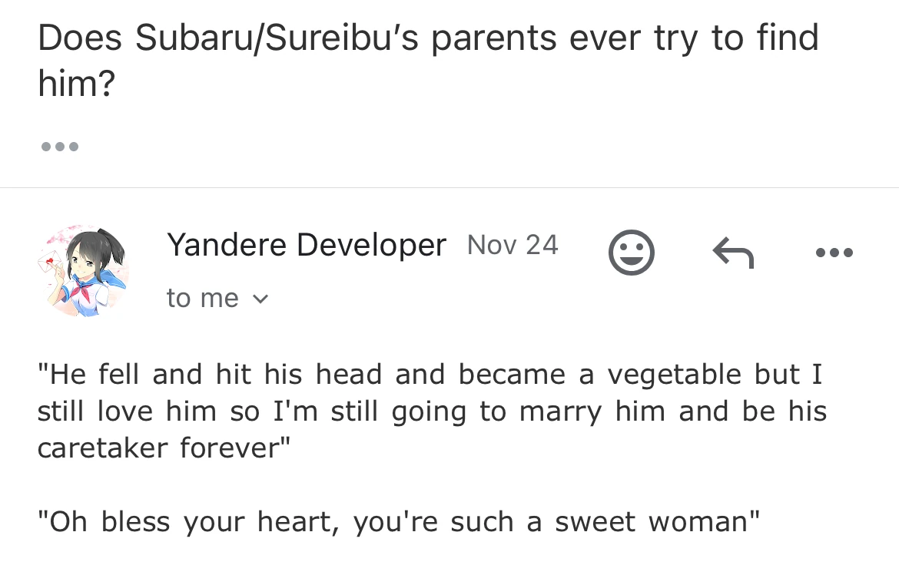
Task: Click the 'to me' dropdown arrow
Action: point(260,299)
